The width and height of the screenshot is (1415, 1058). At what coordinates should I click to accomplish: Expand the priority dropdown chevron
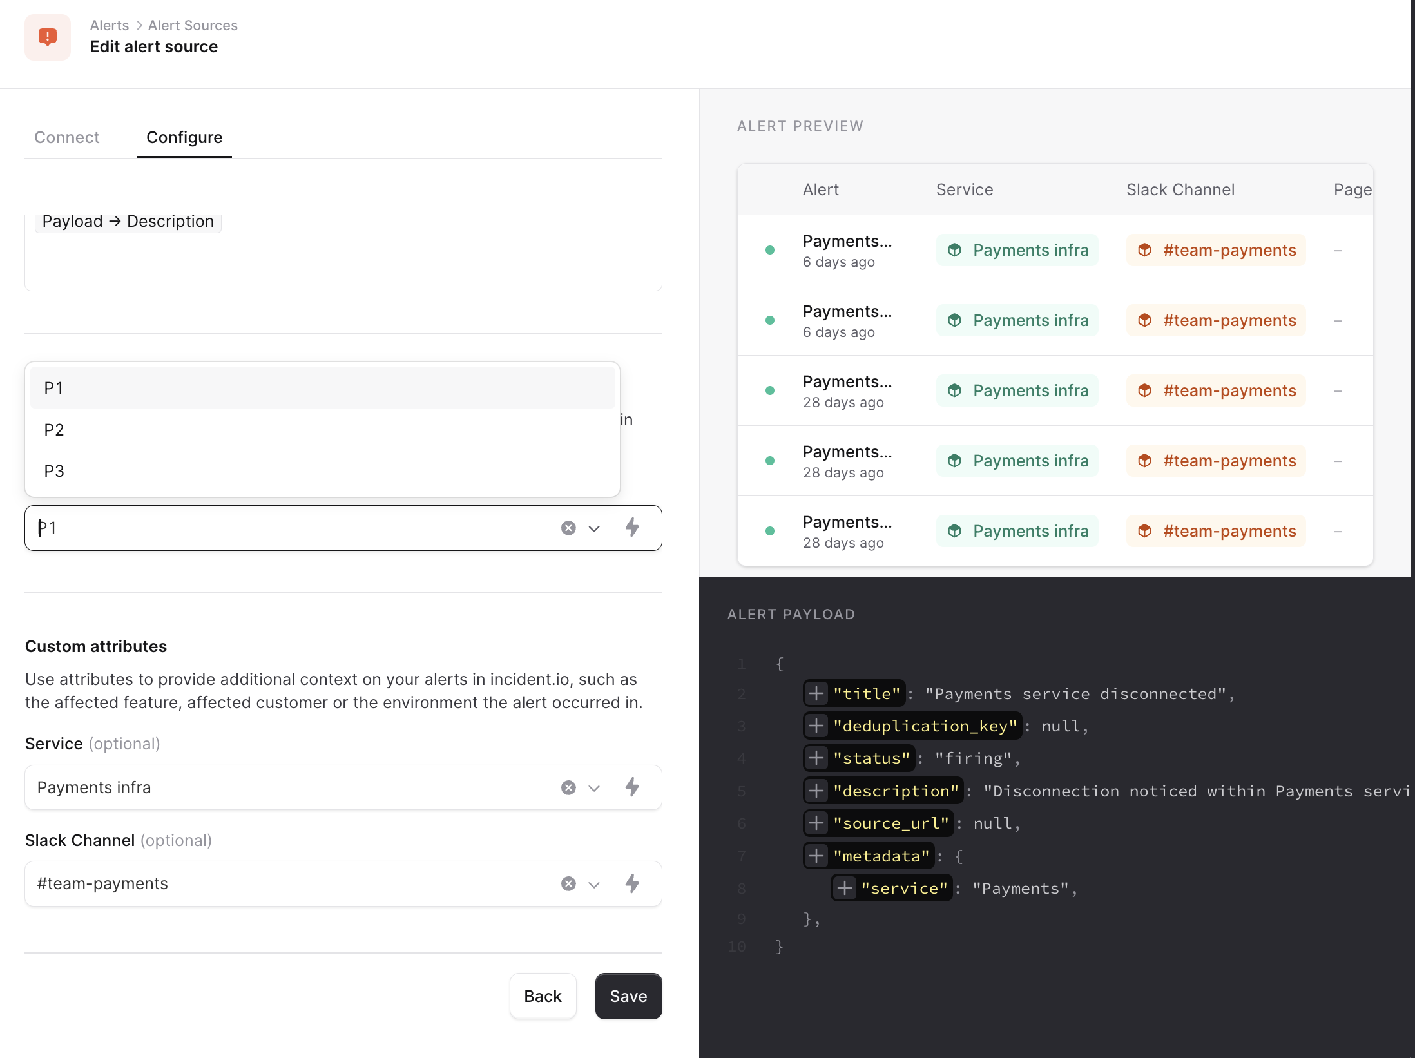point(594,528)
